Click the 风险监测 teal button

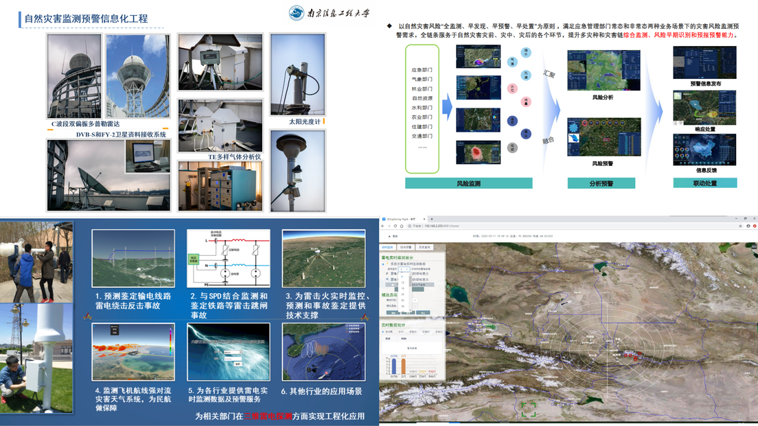pos(468,184)
